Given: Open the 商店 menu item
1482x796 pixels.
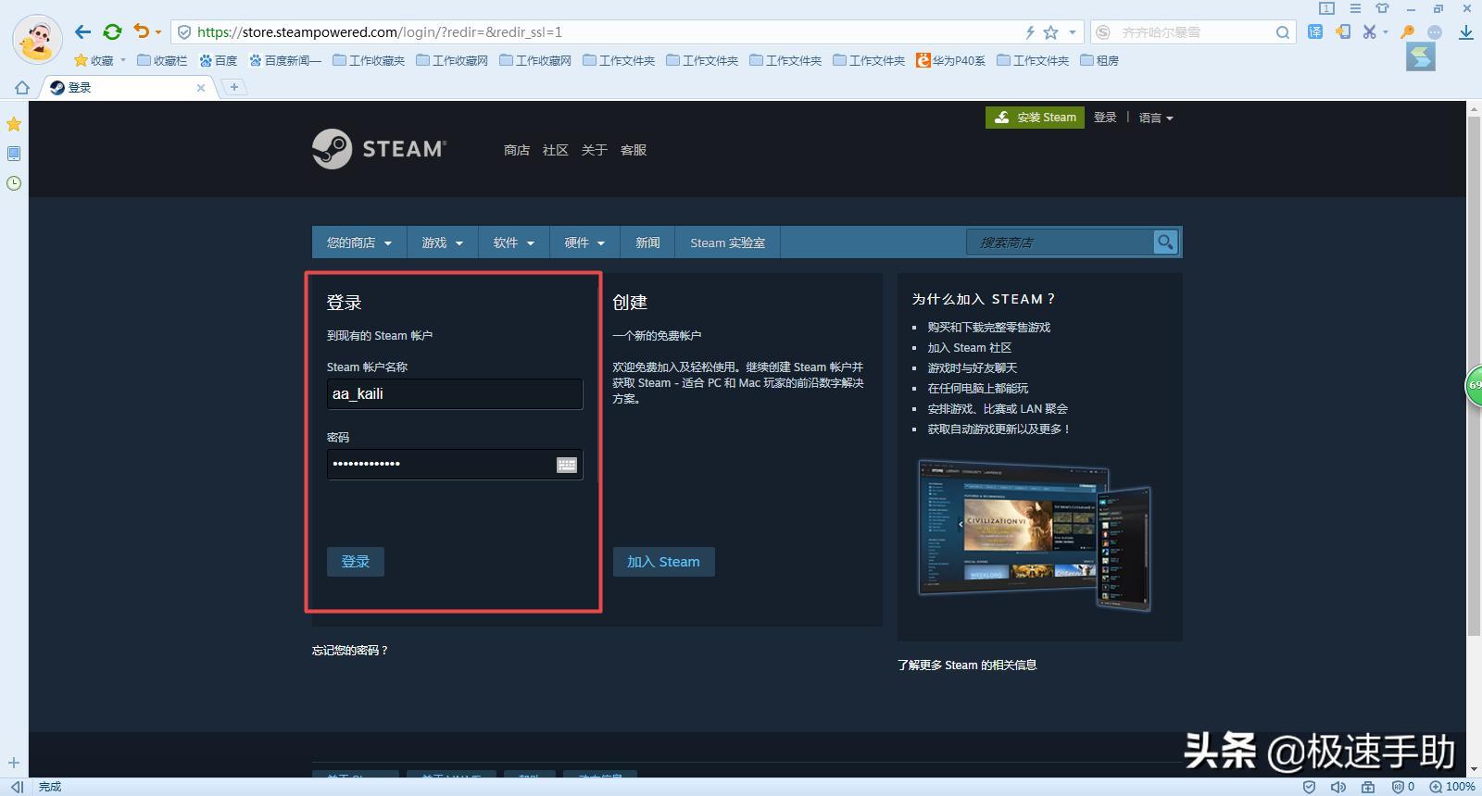Looking at the screenshot, I should pos(517,150).
